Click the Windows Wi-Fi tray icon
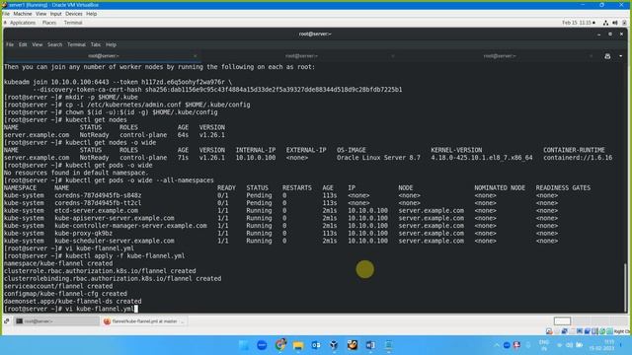Screen dimensions: 632x355 tap(560, 345)
